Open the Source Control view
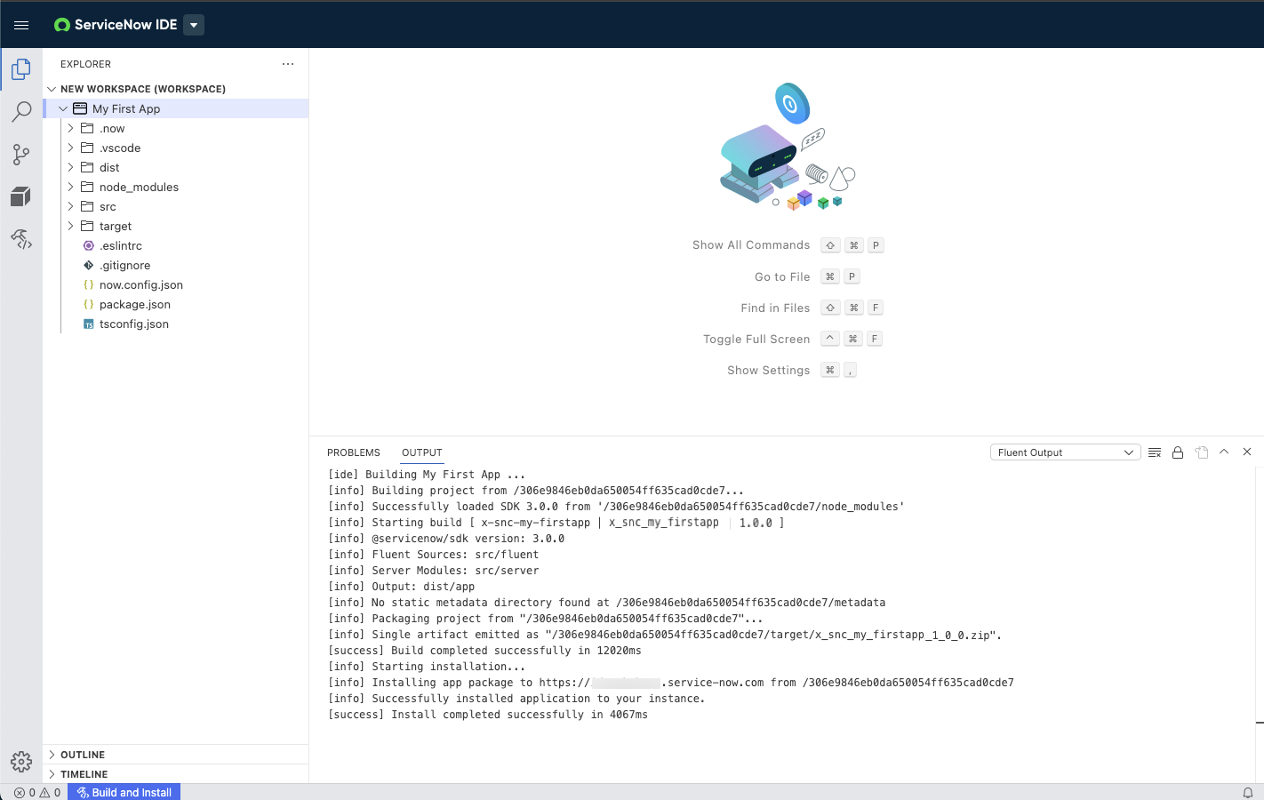Image resolution: width=1264 pixels, height=800 pixels. (21, 155)
